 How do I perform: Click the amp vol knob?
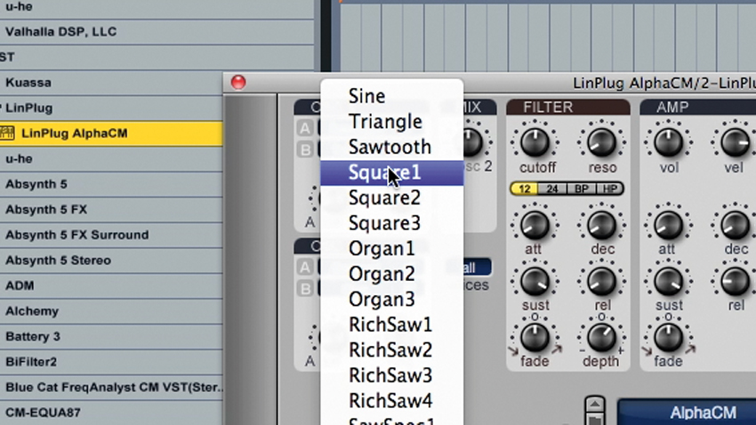(668, 142)
